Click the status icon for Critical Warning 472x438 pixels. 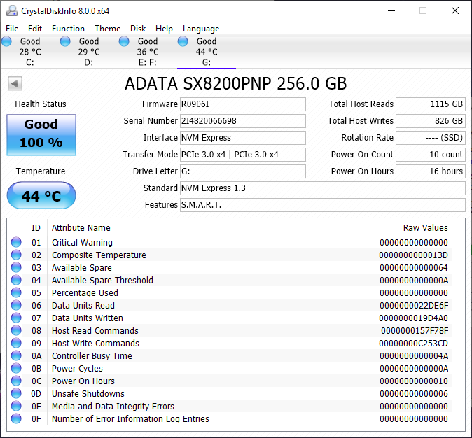click(x=16, y=242)
